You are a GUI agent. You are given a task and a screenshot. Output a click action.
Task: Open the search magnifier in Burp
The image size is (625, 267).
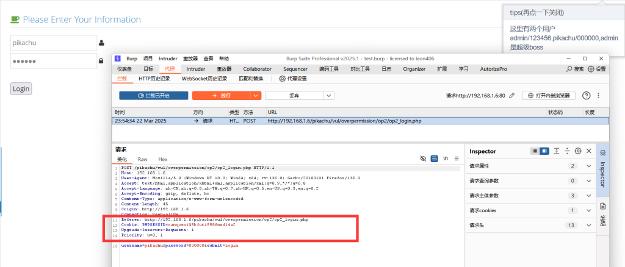tap(569, 69)
